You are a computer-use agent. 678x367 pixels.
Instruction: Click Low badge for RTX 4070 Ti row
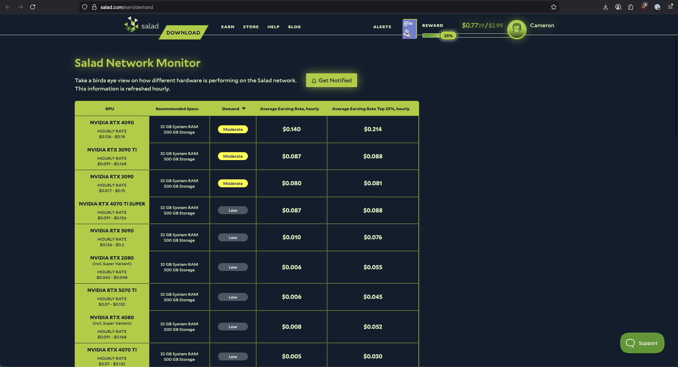tap(233, 357)
